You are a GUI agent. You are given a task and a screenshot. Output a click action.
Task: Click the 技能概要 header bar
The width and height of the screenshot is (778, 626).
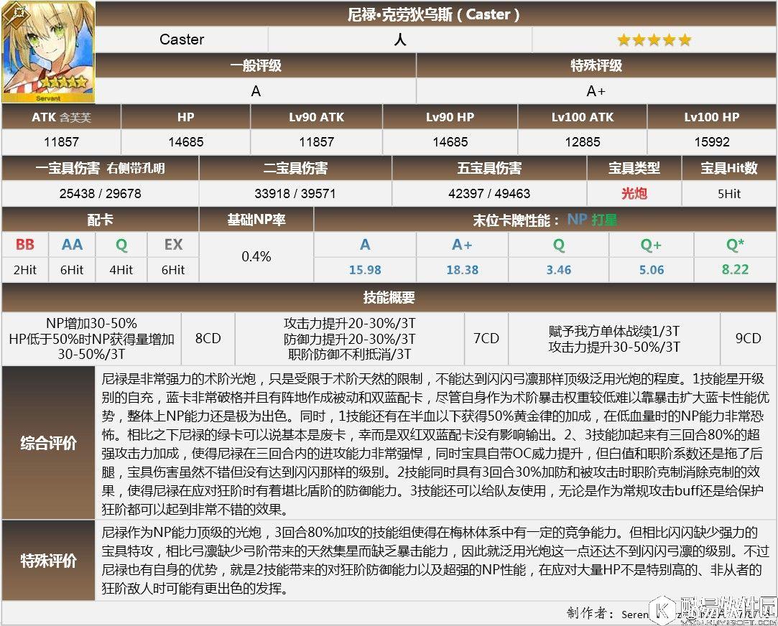389,297
